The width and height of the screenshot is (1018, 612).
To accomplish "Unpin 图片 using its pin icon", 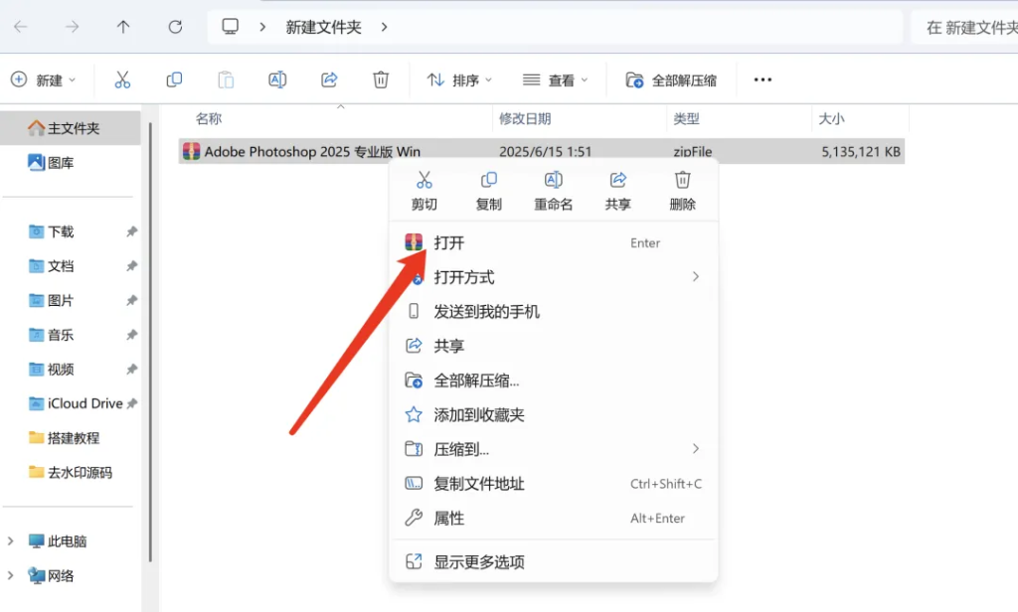I will pyautogui.click(x=132, y=300).
